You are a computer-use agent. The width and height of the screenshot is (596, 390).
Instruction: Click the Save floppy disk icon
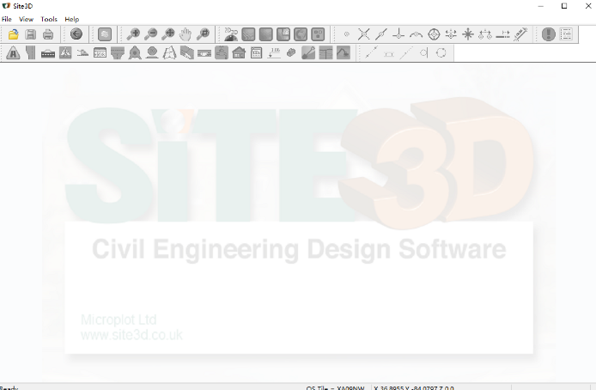pos(30,34)
